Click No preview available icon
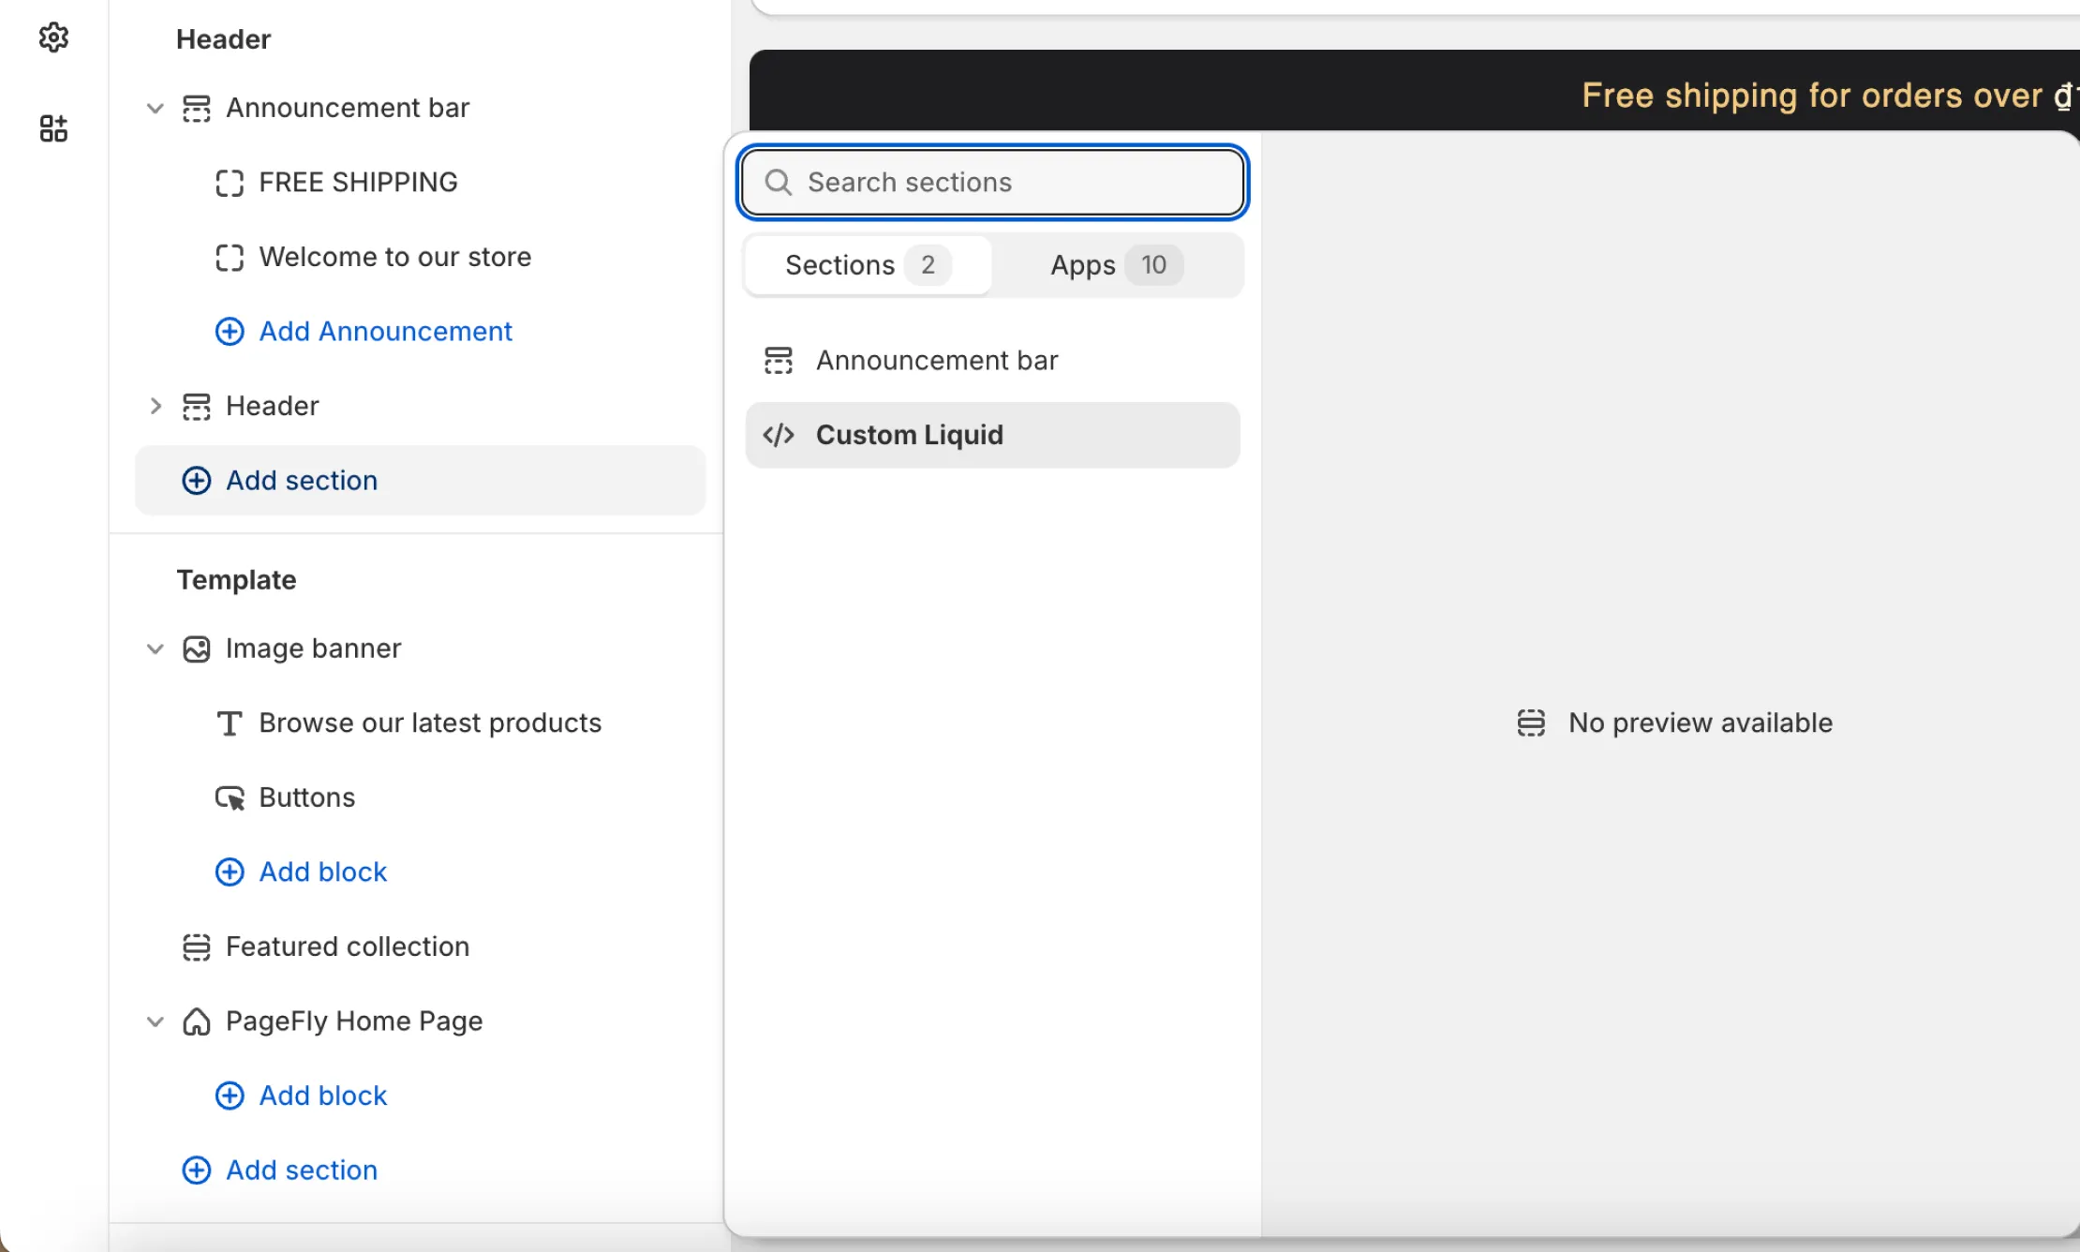Screen dimensions: 2080x1252 (x=1531, y=723)
